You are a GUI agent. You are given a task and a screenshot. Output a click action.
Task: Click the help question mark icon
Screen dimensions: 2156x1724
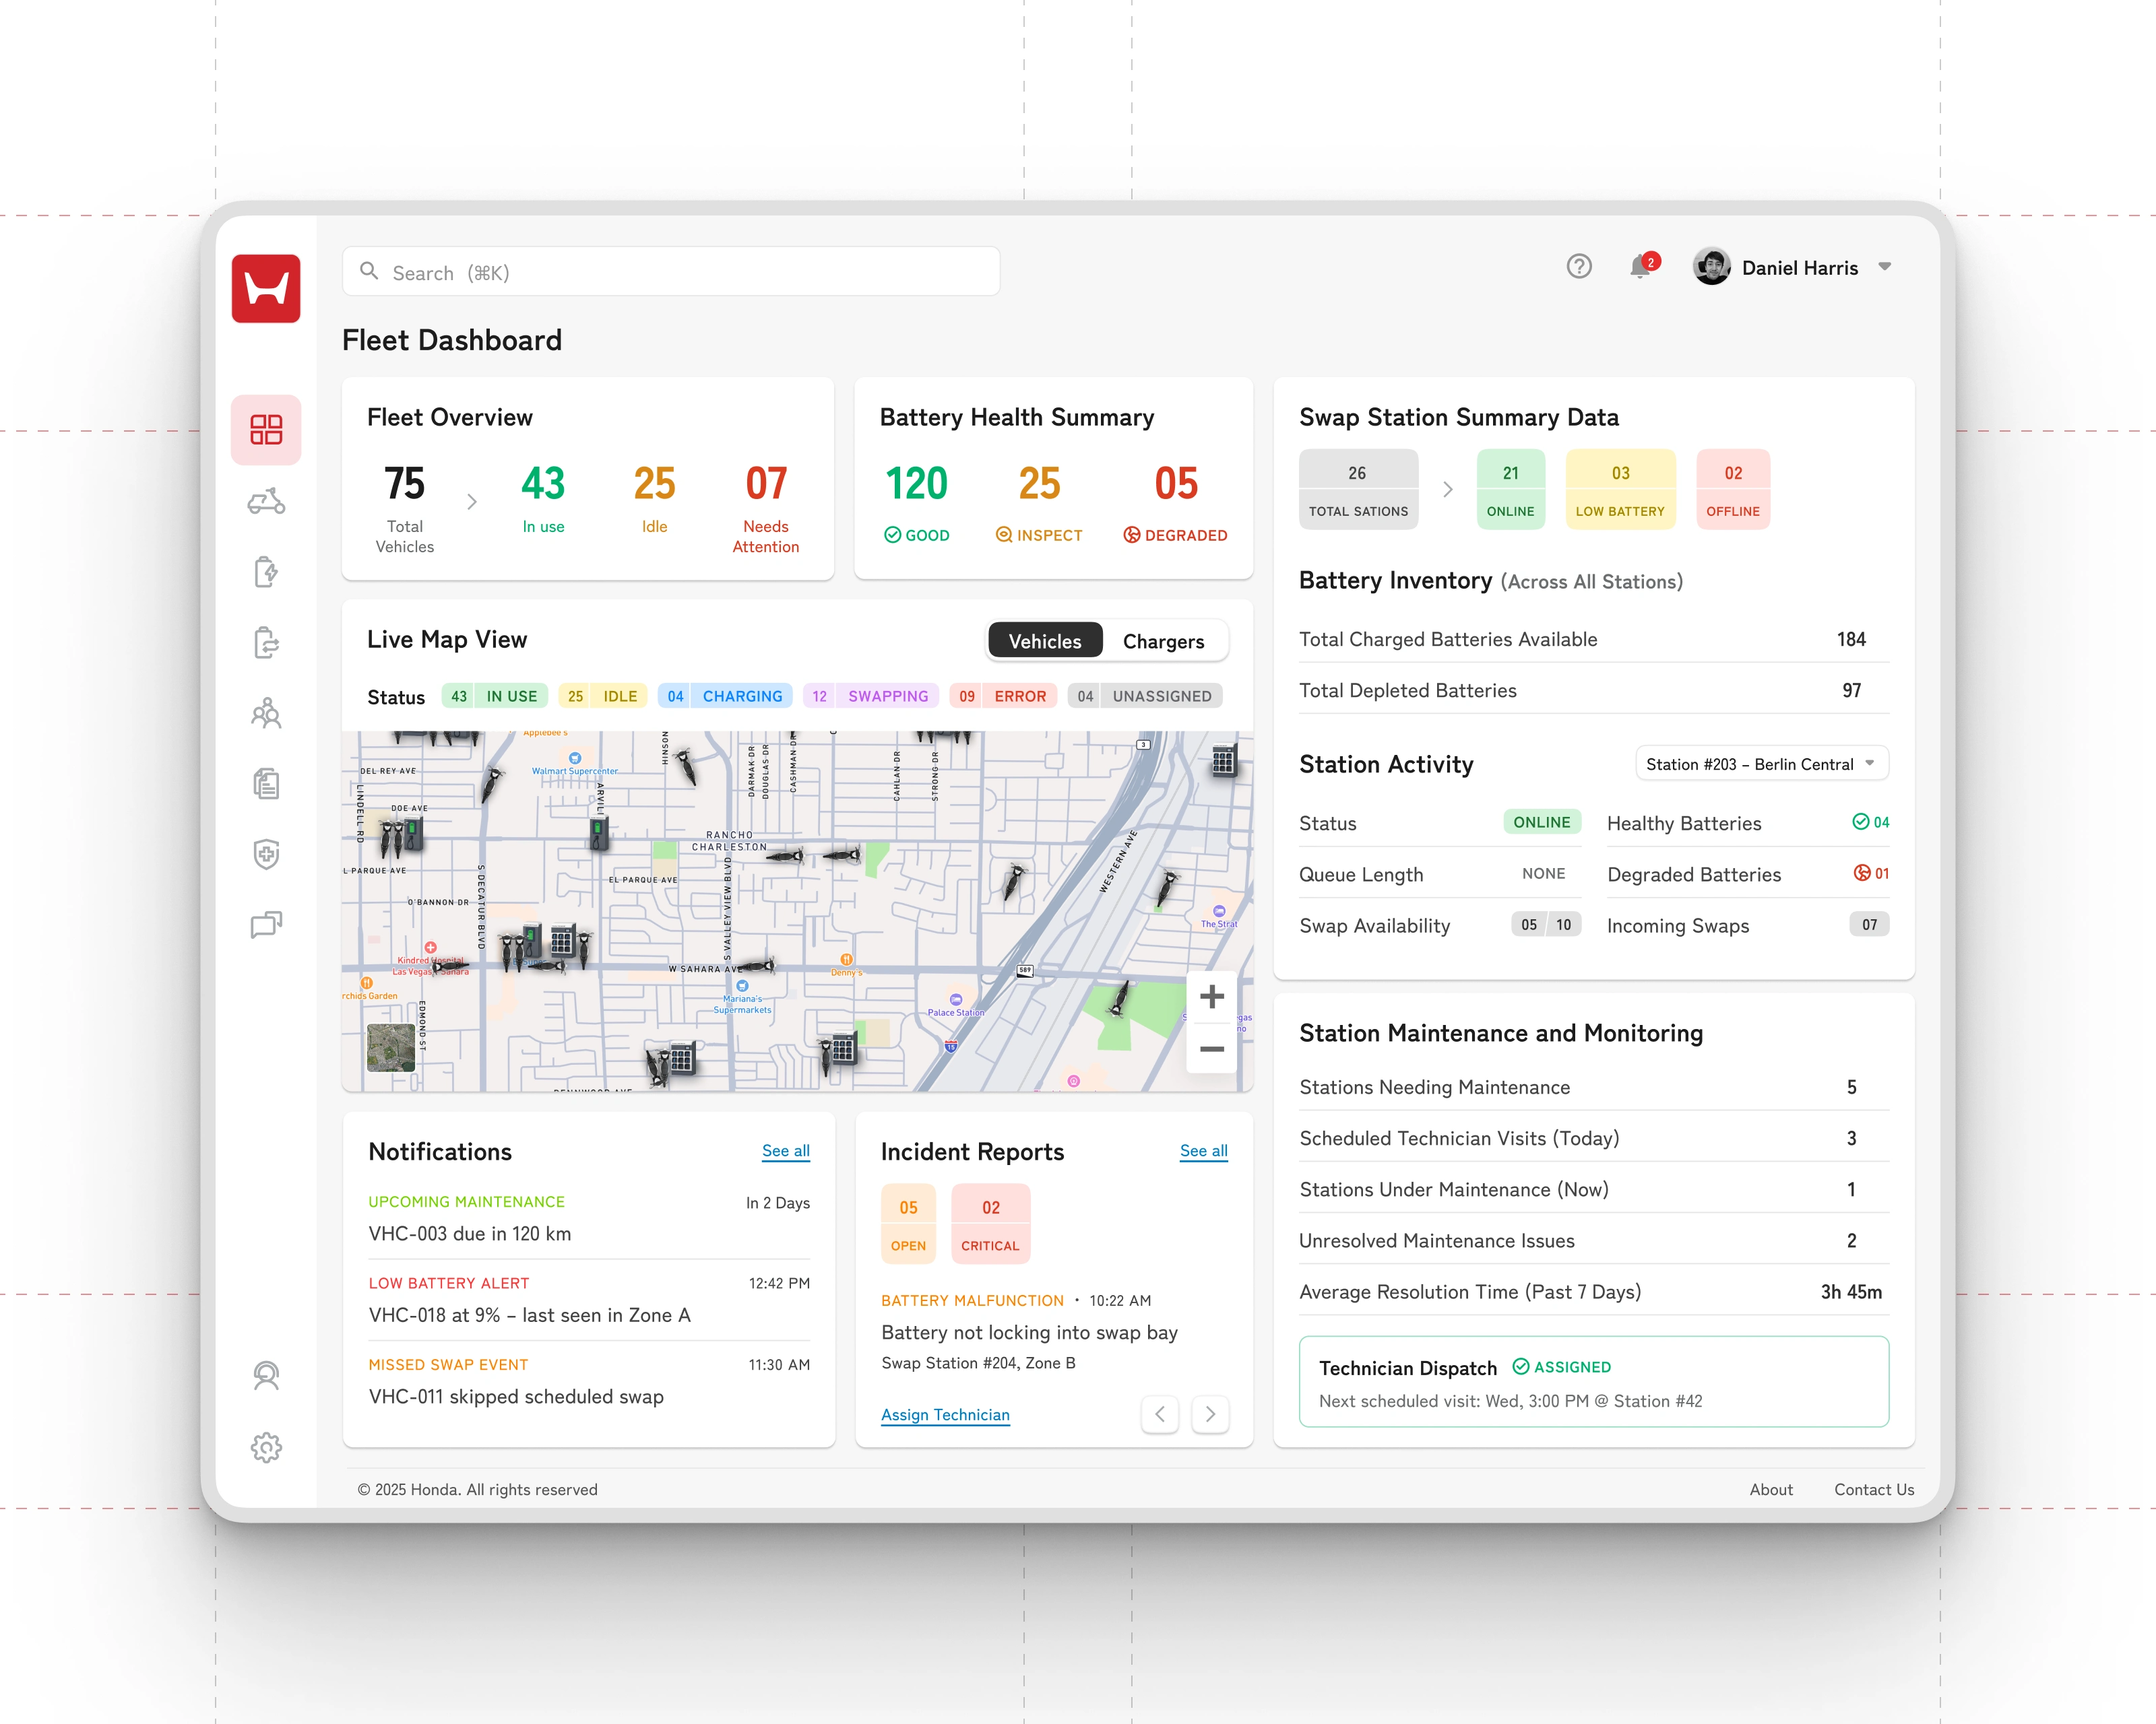coord(1579,267)
